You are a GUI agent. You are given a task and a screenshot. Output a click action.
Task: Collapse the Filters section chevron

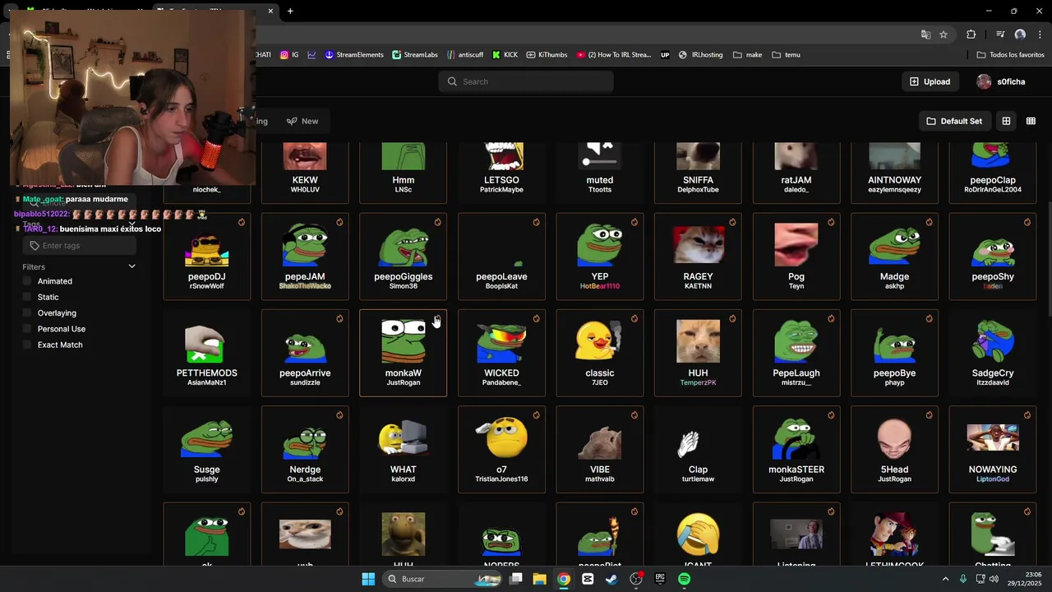coord(131,266)
